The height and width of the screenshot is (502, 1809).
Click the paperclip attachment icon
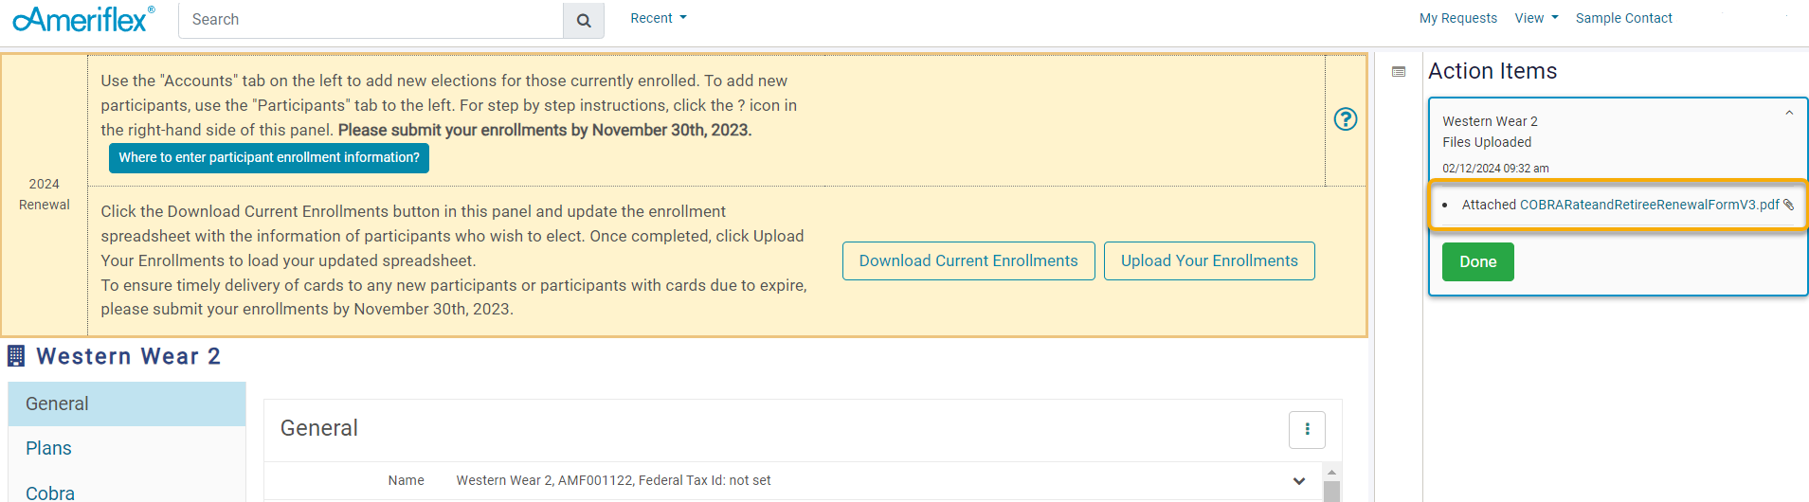tap(1788, 205)
